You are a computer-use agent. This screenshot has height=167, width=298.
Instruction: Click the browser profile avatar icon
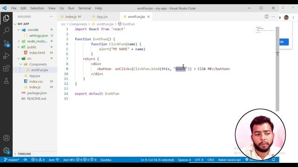click(x=286, y=18)
